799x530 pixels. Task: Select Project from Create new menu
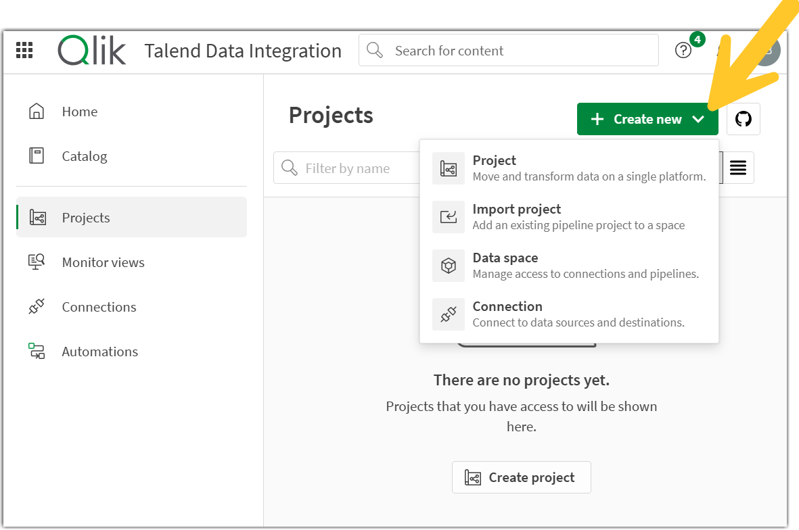pyautogui.click(x=569, y=168)
